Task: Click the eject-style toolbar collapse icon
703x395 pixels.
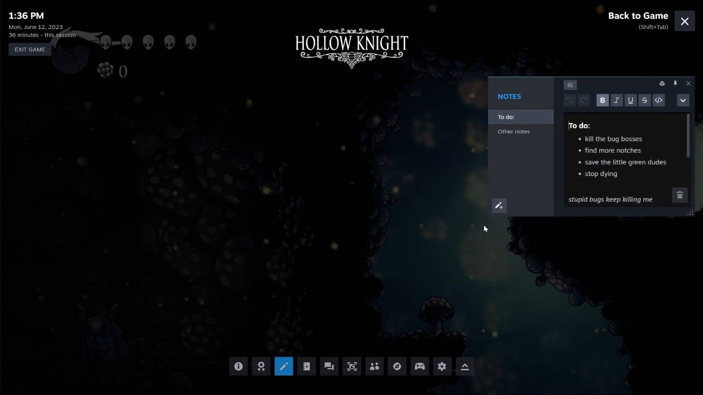Action: tap(465, 366)
